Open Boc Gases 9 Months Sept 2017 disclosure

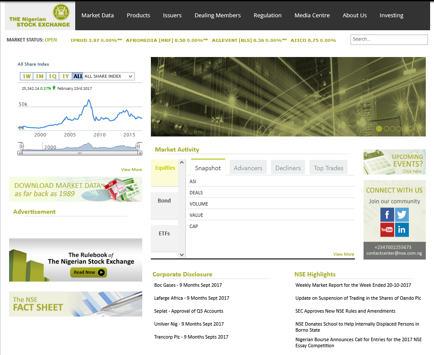[x=188, y=285]
